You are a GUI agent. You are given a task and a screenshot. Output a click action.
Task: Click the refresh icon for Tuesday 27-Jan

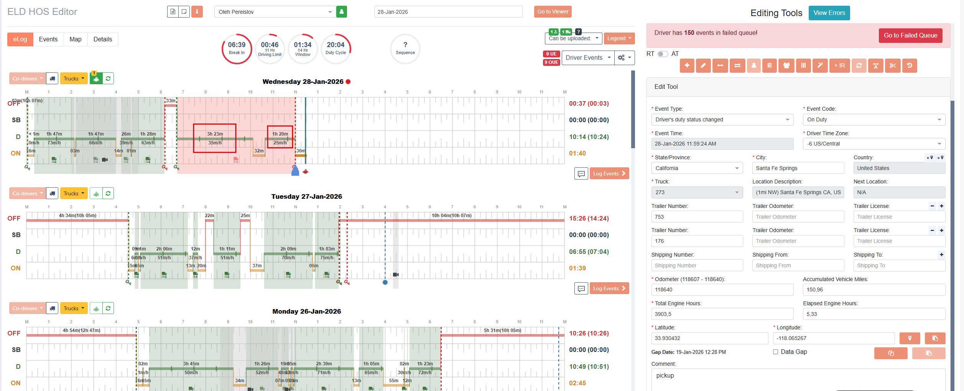click(108, 193)
